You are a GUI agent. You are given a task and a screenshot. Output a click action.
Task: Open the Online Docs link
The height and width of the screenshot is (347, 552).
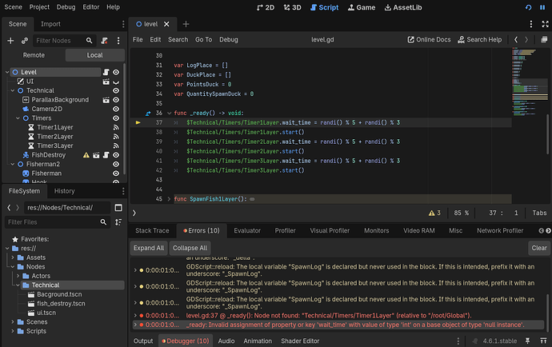pos(433,39)
